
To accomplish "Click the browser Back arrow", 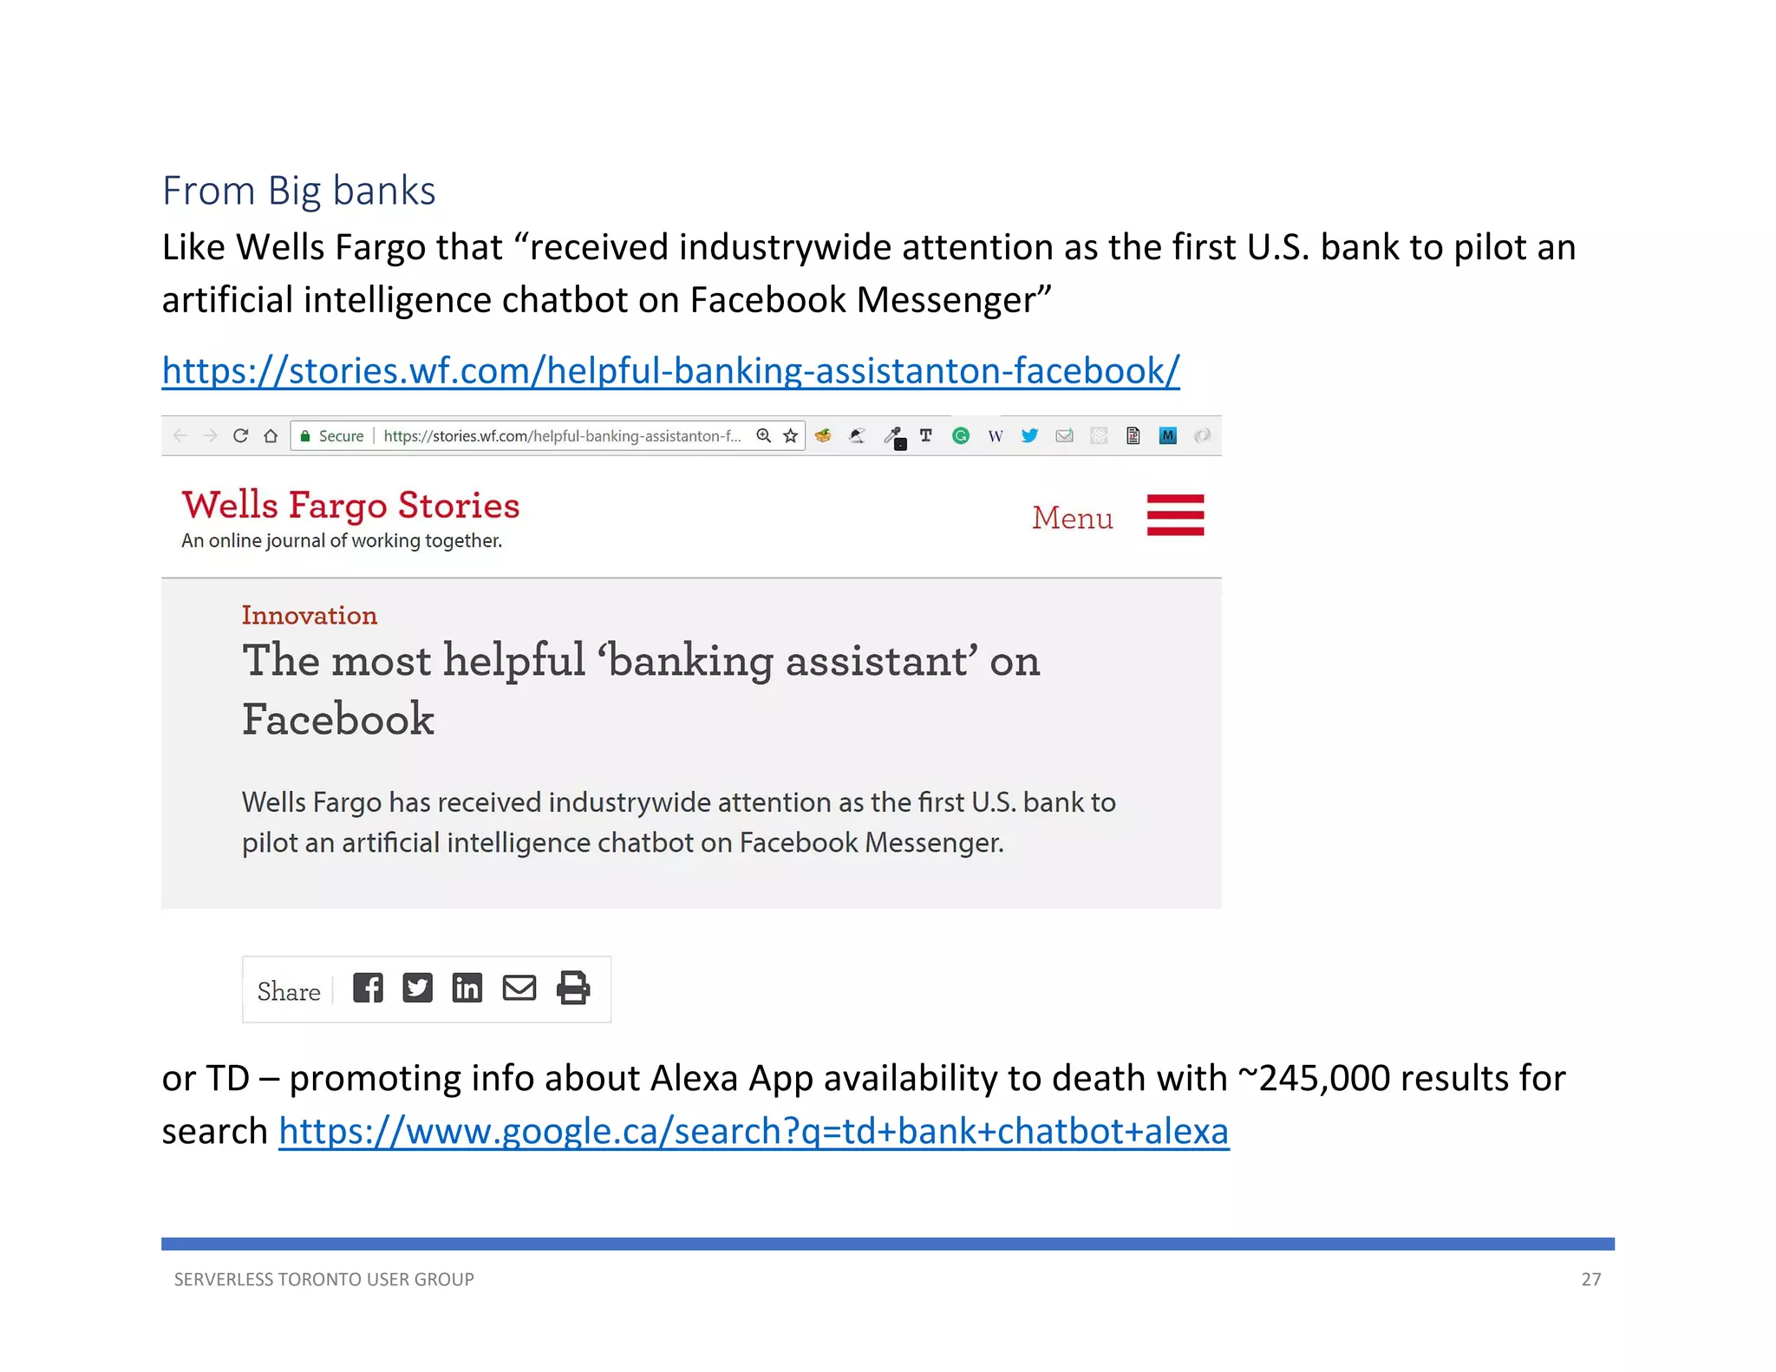I will pos(180,435).
